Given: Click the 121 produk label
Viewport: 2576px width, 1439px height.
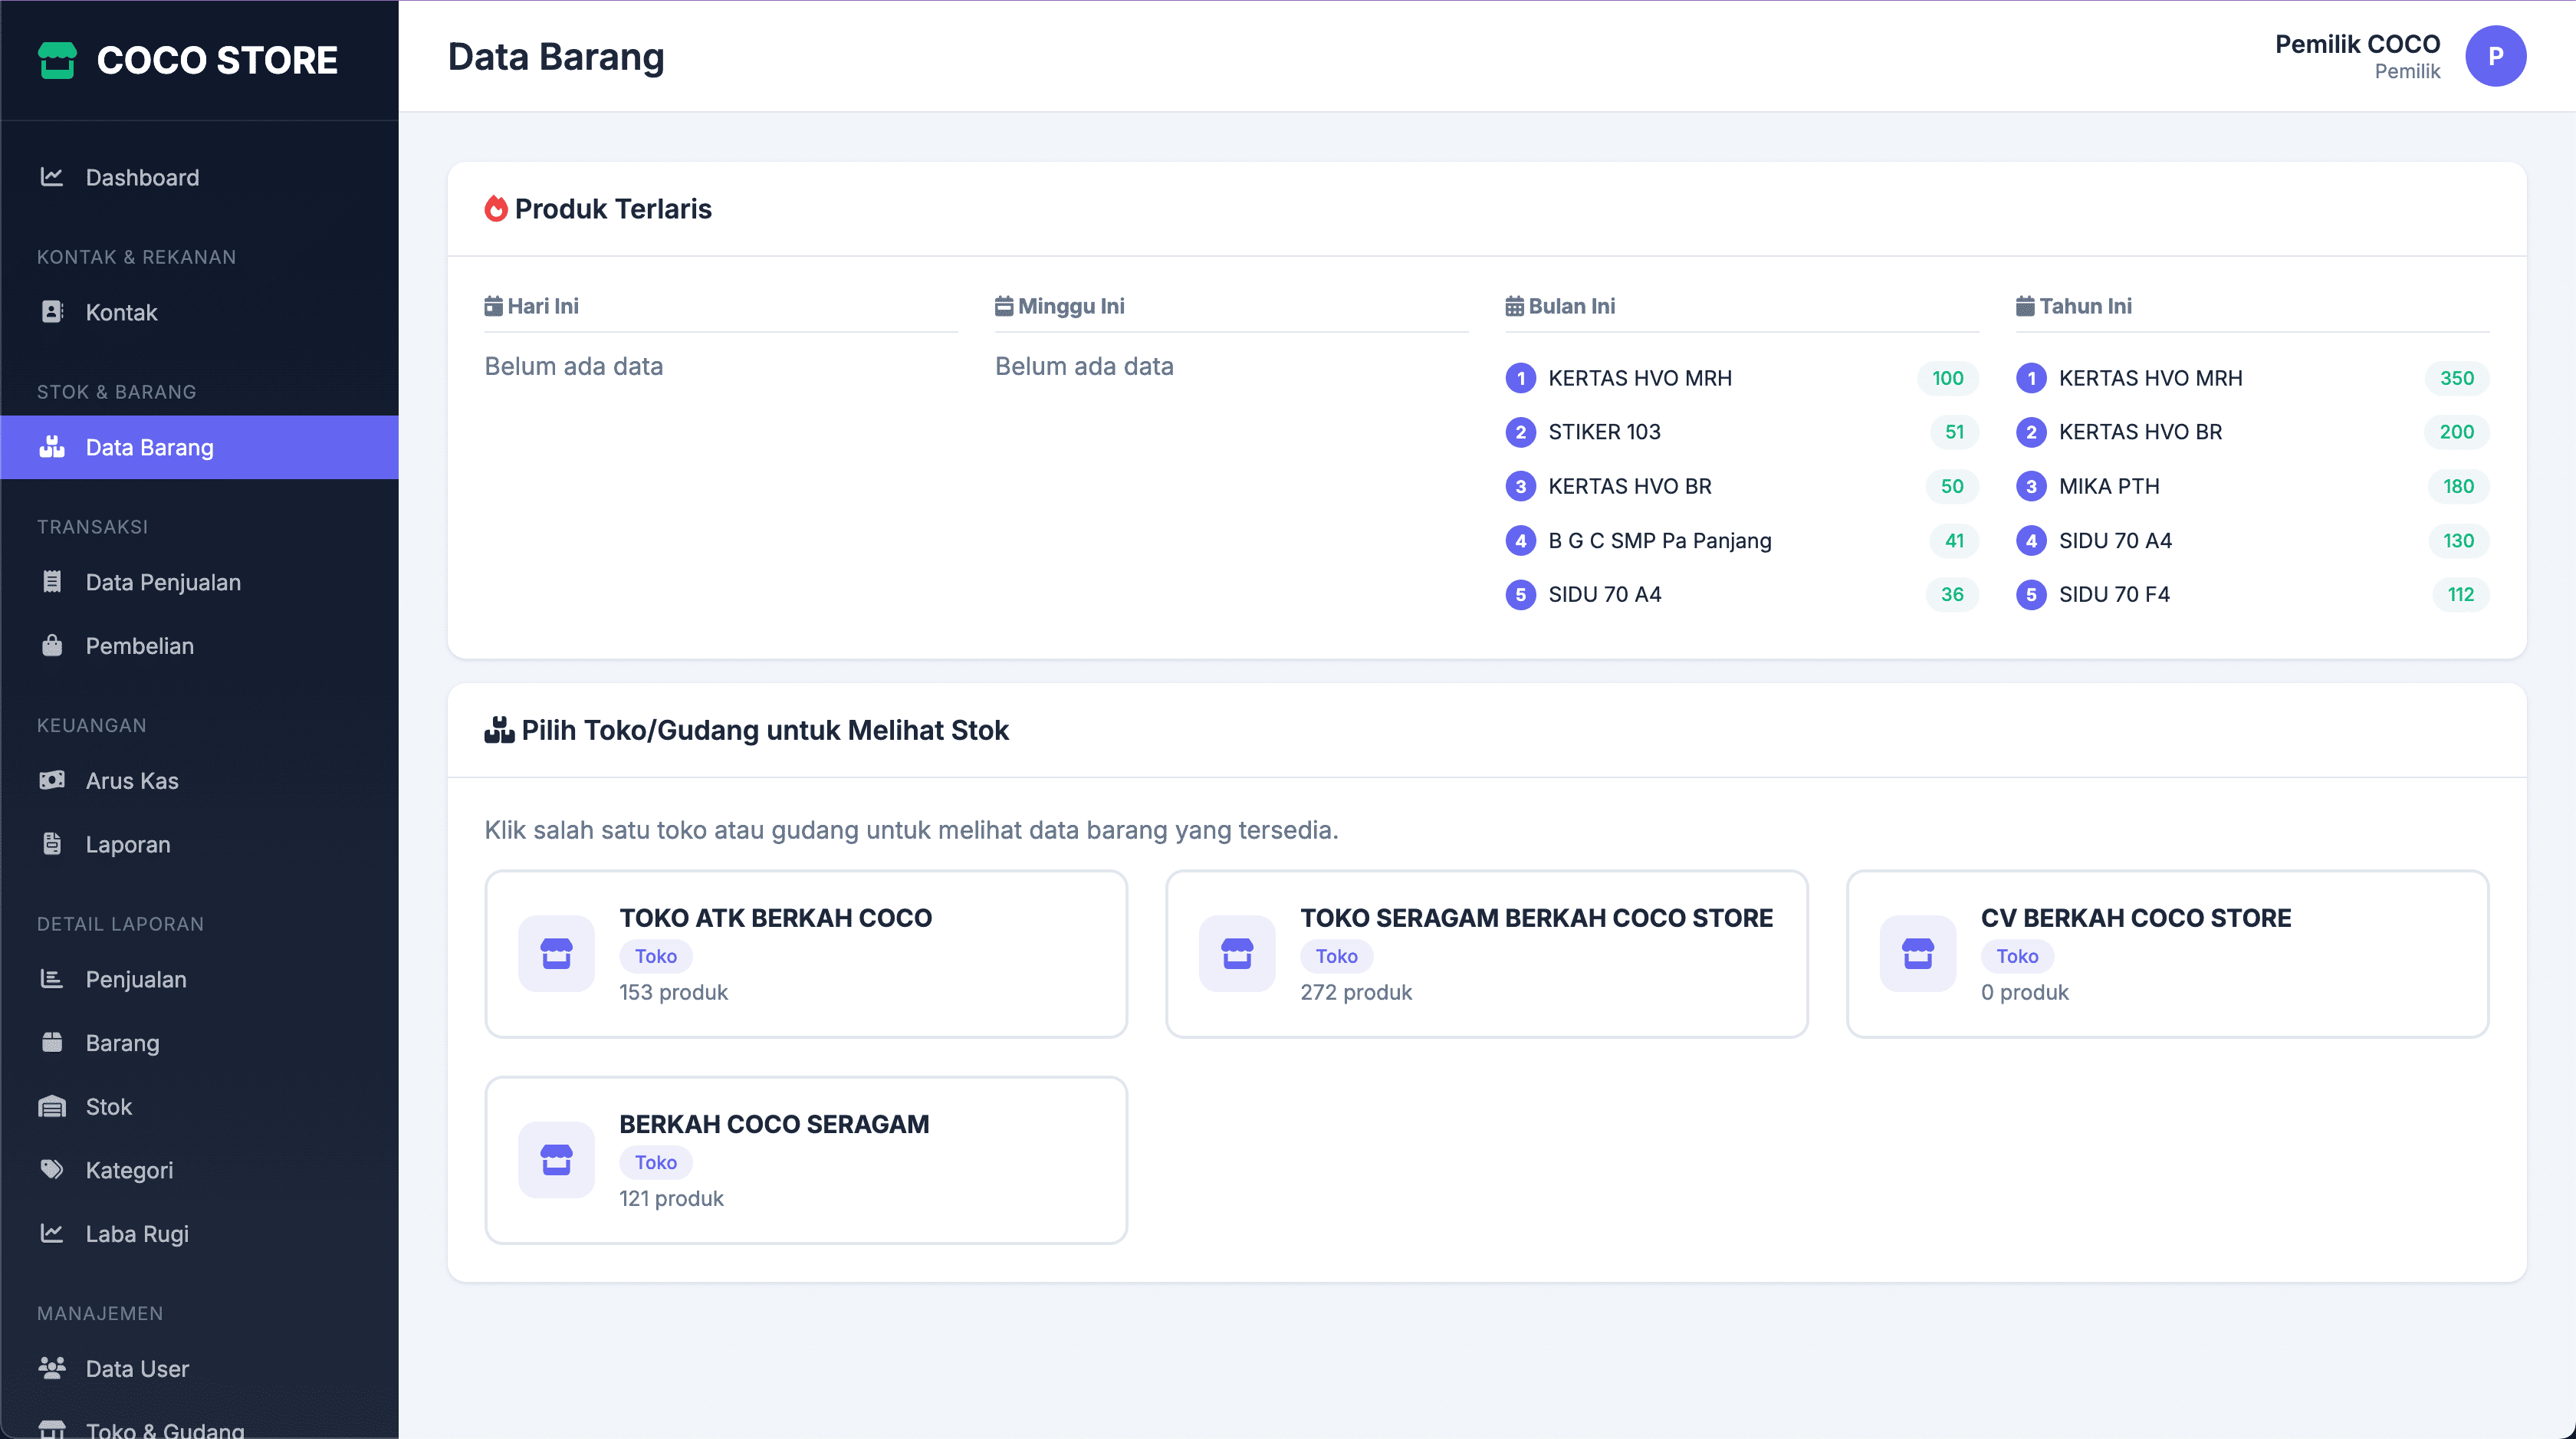Looking at the screenshot, I should pyautogui.click(x=671, y=1198).
